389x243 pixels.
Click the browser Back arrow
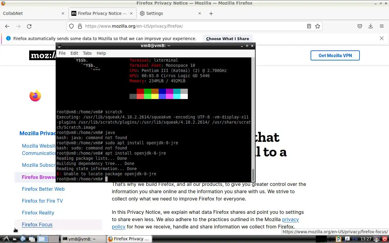point(7,26)
